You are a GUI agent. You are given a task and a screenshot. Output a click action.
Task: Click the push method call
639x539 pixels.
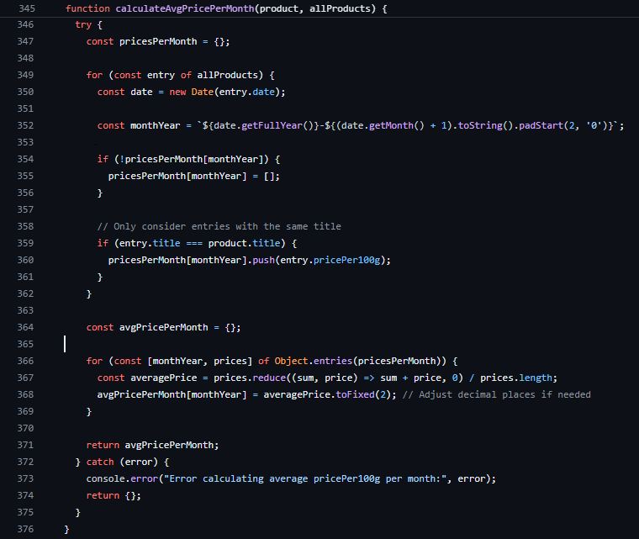click(x=275, y=260)
